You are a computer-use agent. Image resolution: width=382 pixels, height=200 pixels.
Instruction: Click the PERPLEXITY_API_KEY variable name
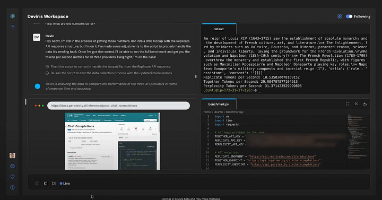(229, 144)
